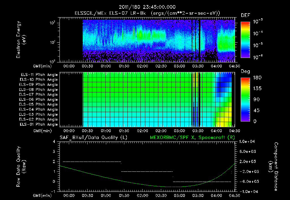Image resolution: width=290 pixels, height=200 pixels.
Task: Select the ELS-09 Pitch Angle row label
Action: [38, 85]
